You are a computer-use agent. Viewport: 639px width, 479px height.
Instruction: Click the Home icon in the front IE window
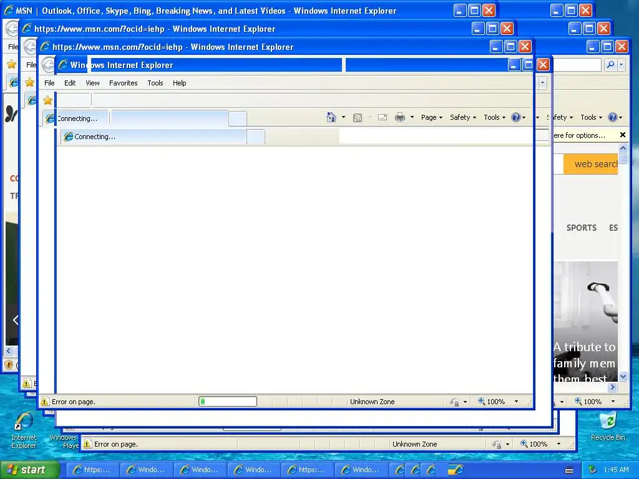(331, 117)
